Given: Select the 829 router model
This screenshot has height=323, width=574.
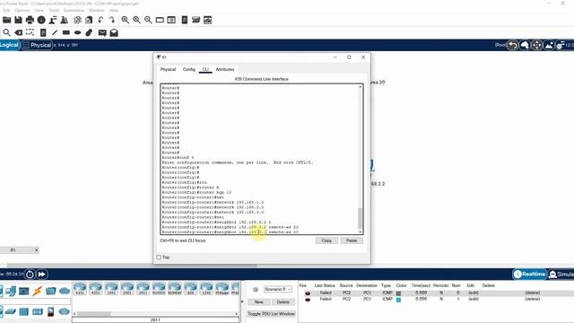Looking at the screenshot, I should (190, 289).
